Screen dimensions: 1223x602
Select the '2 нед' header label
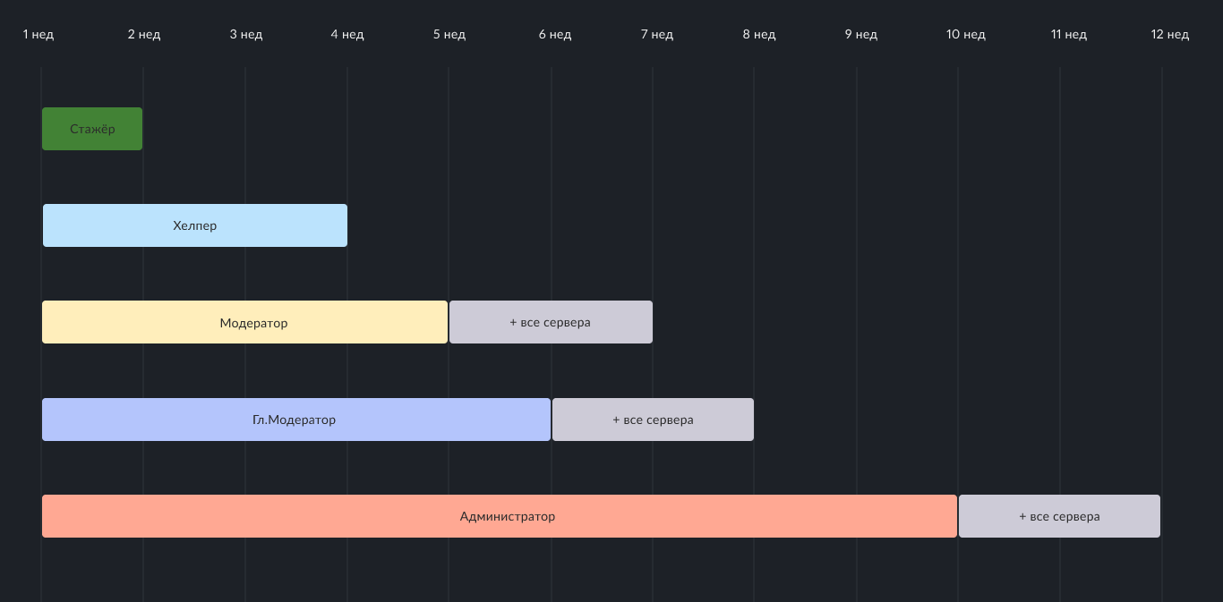pyautogui.click(x=144, y=35)
